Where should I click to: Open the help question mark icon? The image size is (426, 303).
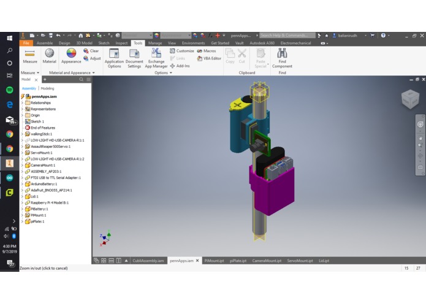383,36
